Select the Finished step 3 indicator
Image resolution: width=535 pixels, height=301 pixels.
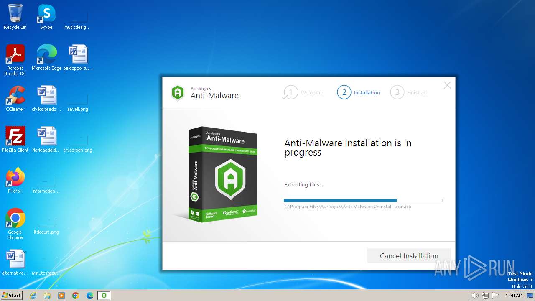(409, 92)
